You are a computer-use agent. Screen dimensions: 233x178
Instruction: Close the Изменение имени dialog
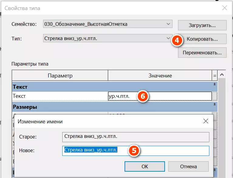[206, 121]
